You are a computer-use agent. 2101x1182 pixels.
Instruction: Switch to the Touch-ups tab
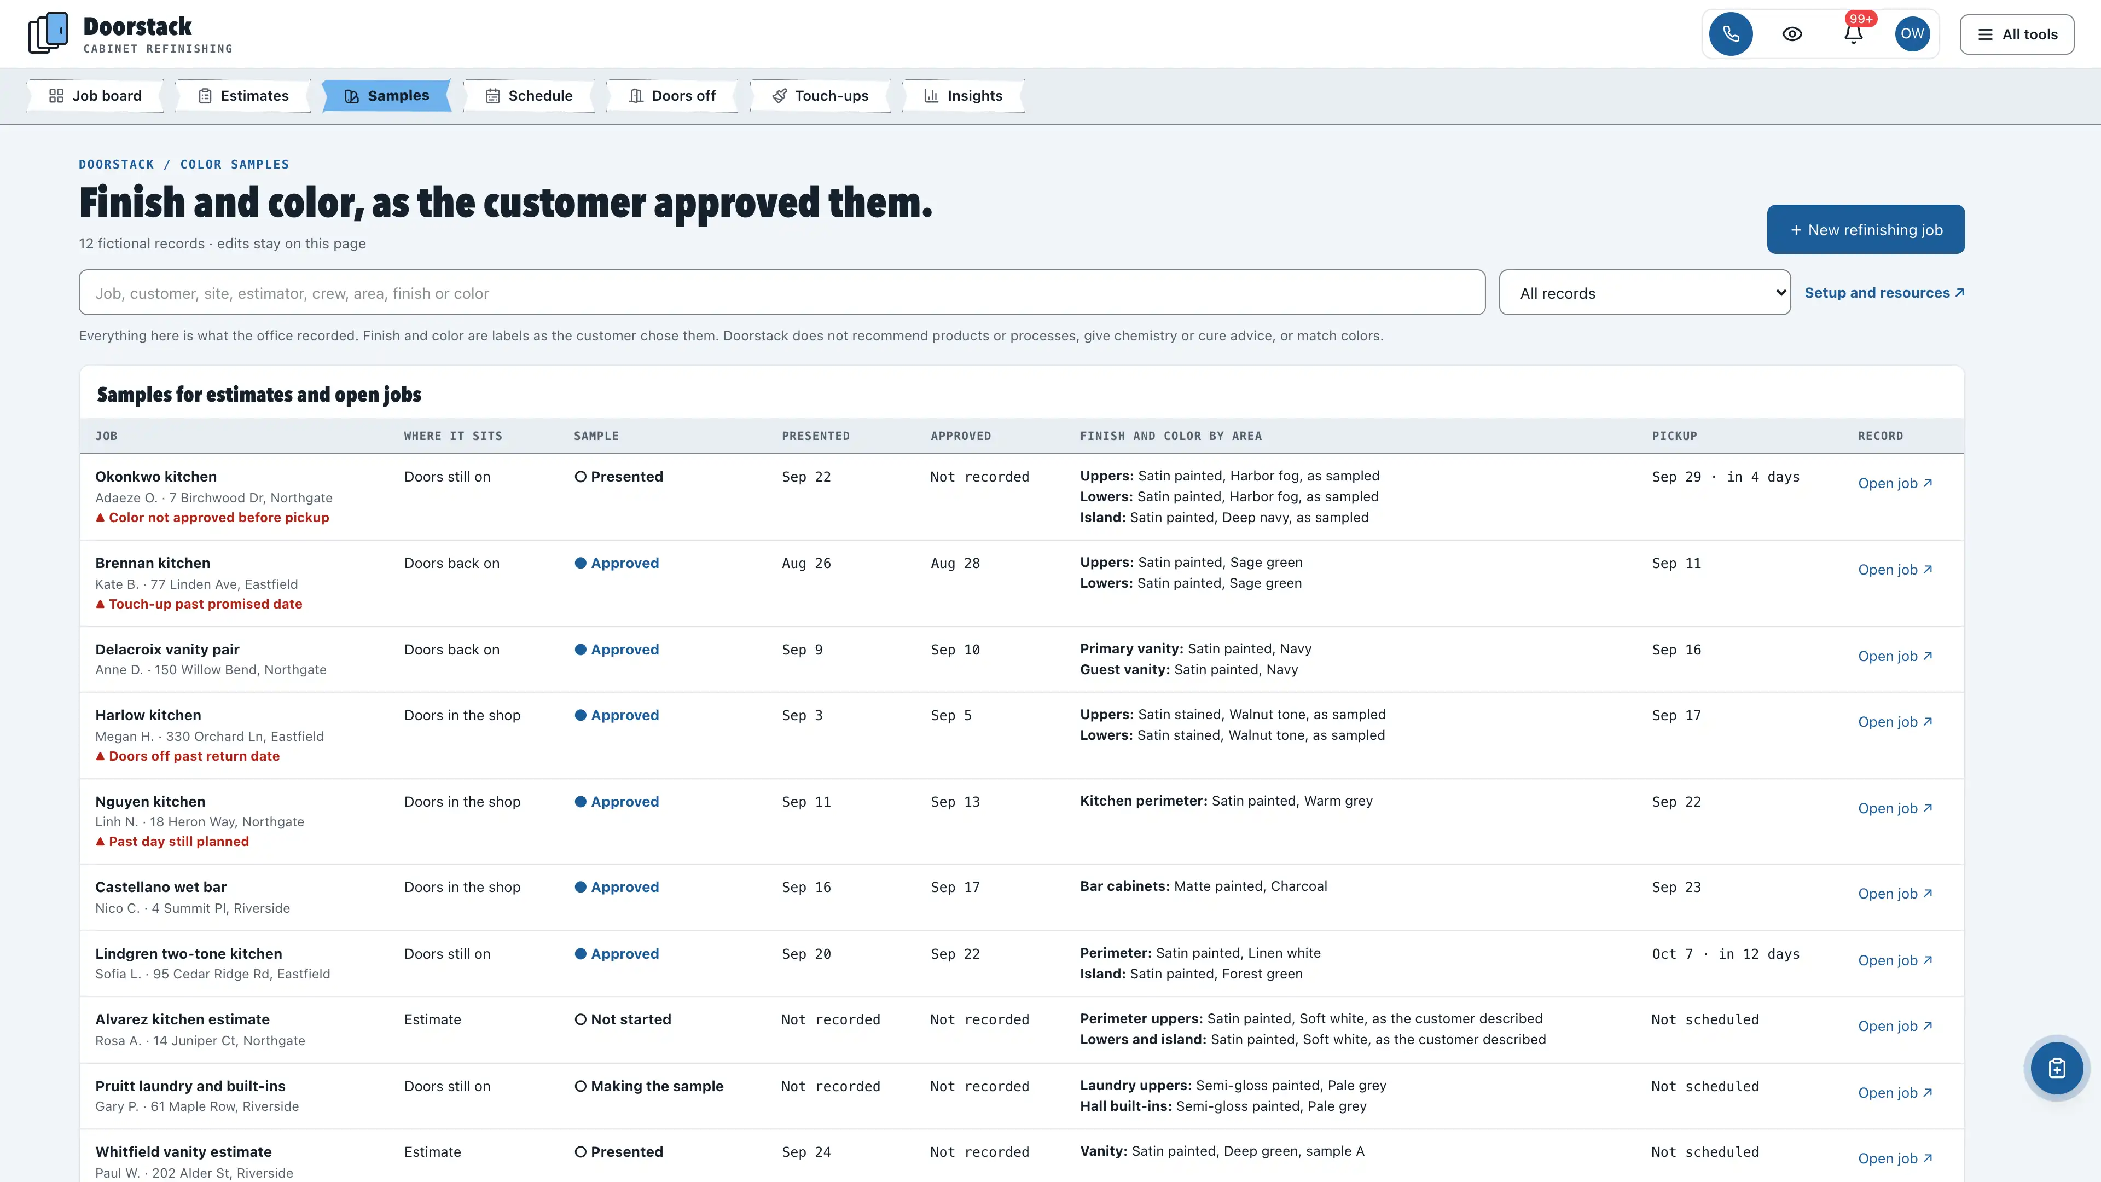(x=820, y=95)
